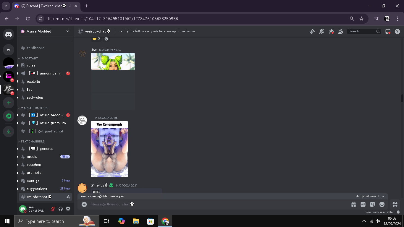The height and width of the screenshot is (227, 404).
Task: Open the get-paid-script channel
Action: click(46, 131)
